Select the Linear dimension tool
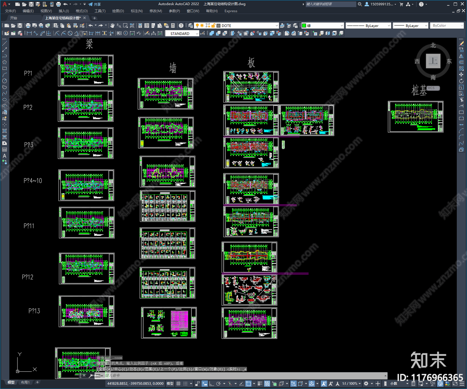This screenshot has width=467, height=389. click(29, 33)
